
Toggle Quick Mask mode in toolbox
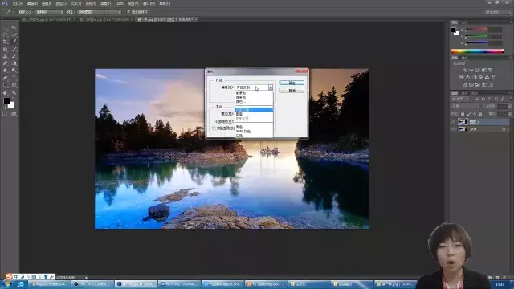(x=5, y=114)
